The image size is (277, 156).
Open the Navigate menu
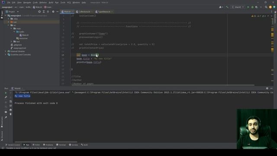pos(27,3)
